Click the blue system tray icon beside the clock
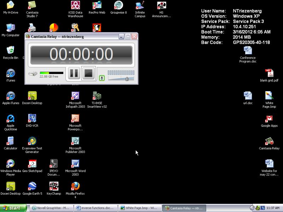This screenshot has width=283, height=212. click(262, 208)
